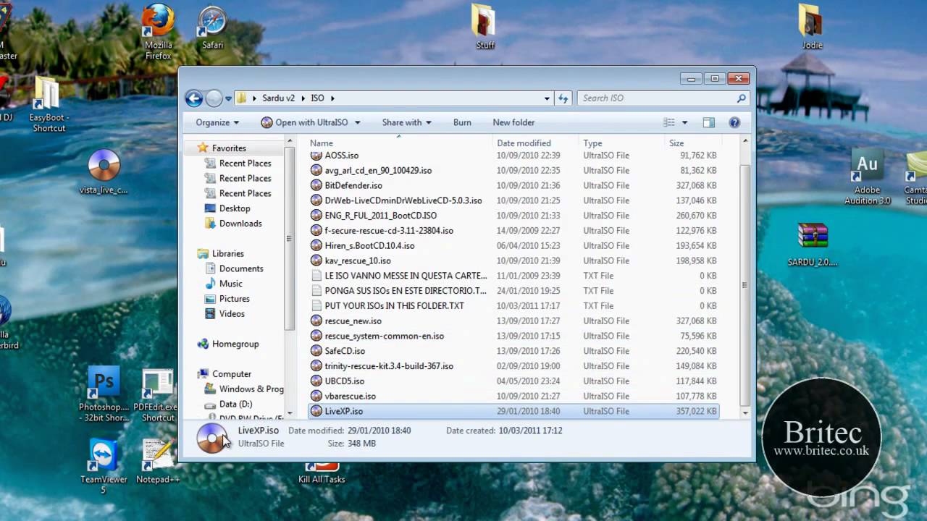
Task: Click the Burn toolbar button
Action: [x=462, y=123]
